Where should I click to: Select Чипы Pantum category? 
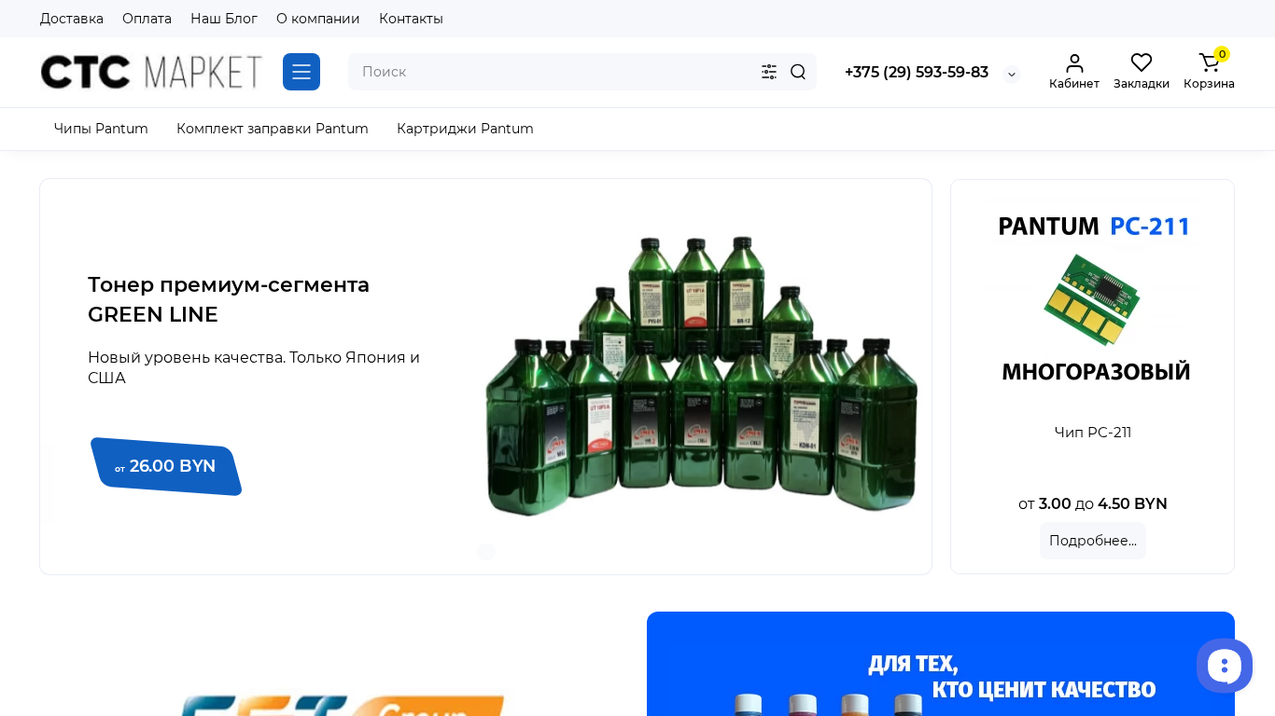(x=101, y=129)
